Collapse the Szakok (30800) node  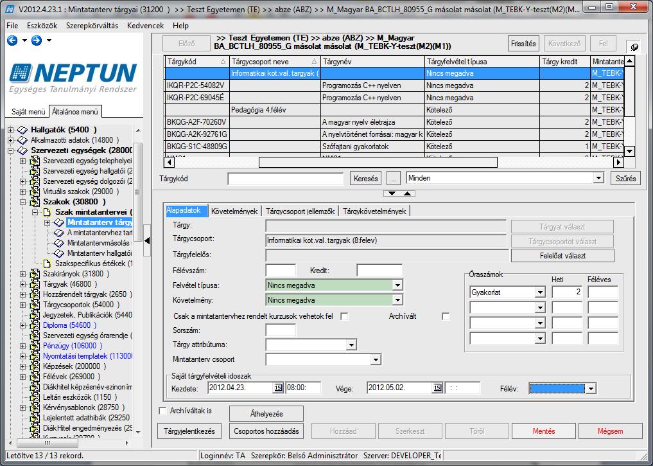23,202
